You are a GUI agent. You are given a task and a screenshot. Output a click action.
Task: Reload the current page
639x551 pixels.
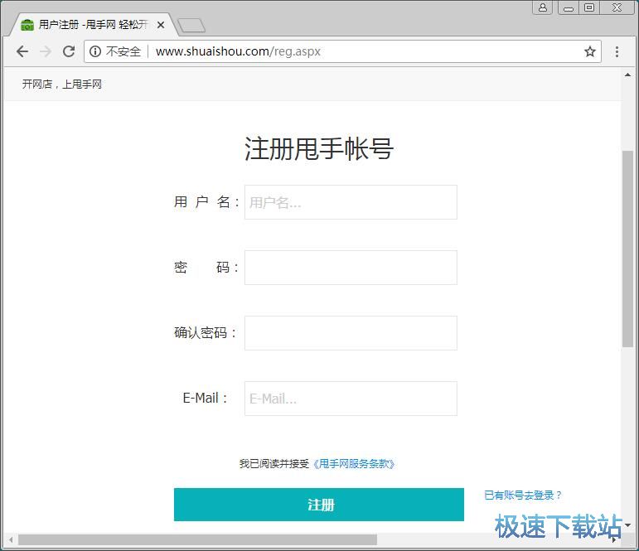pyautogui.click(x=69, y=51)
